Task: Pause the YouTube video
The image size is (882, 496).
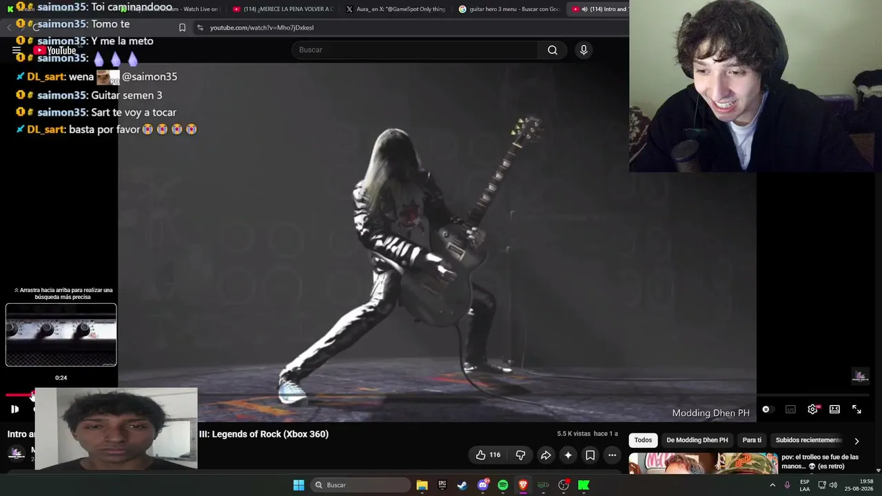Action: point(14,409)
